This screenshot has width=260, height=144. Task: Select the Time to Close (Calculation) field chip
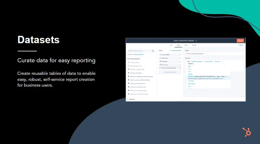(x=170, y=68)
